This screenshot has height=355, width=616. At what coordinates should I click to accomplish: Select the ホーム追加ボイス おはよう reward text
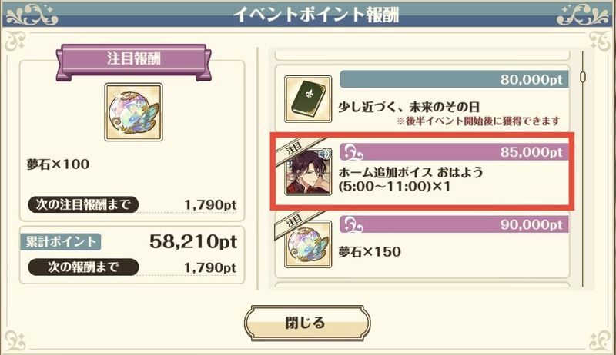click(x=411, y=179)
